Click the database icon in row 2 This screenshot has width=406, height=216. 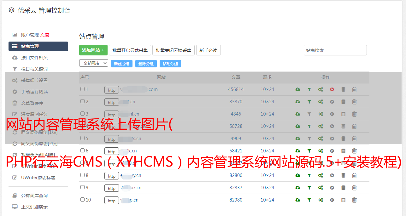tap(343, 102)
